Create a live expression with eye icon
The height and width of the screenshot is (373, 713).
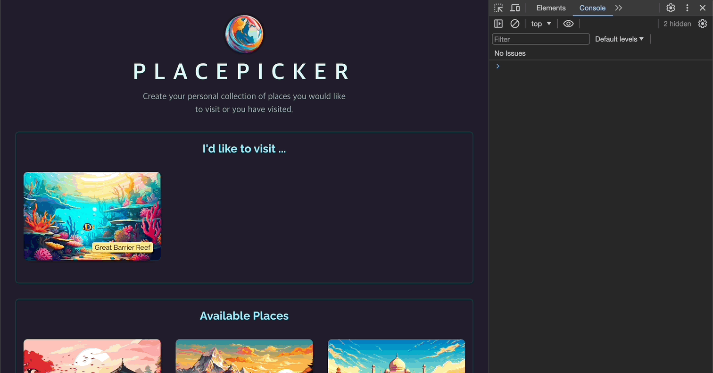tap(568, 24)
